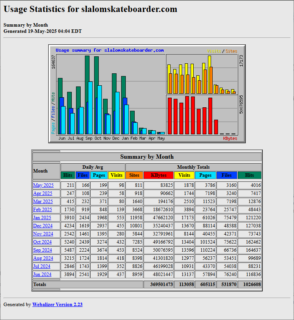Click the cyan Monthly Totals Pages header
This screenshot has width=294, height=320.
tap(206, 175)
